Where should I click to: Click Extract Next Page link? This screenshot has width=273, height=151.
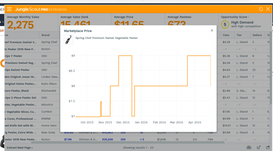(20, 148)
